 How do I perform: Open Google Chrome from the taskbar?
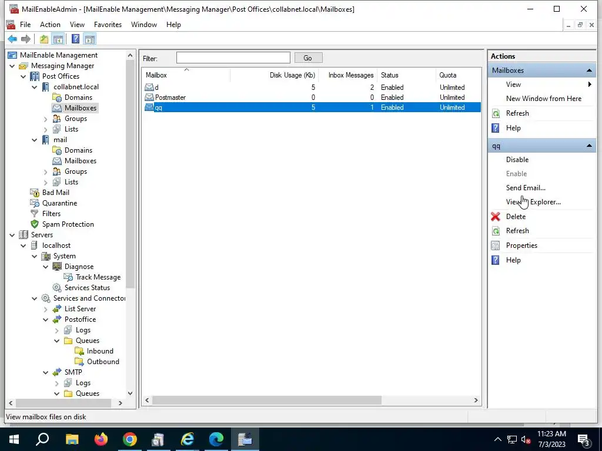pos(130,439)
